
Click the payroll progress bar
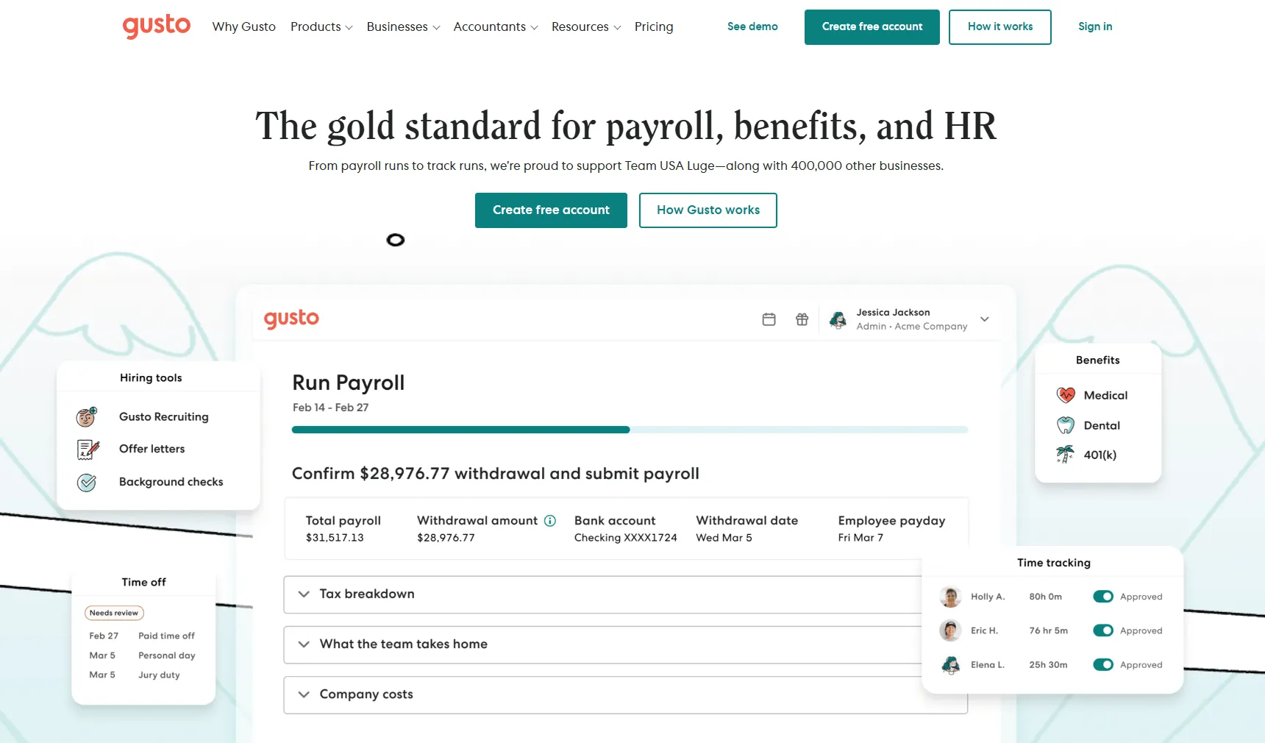[x=630, y=430]
